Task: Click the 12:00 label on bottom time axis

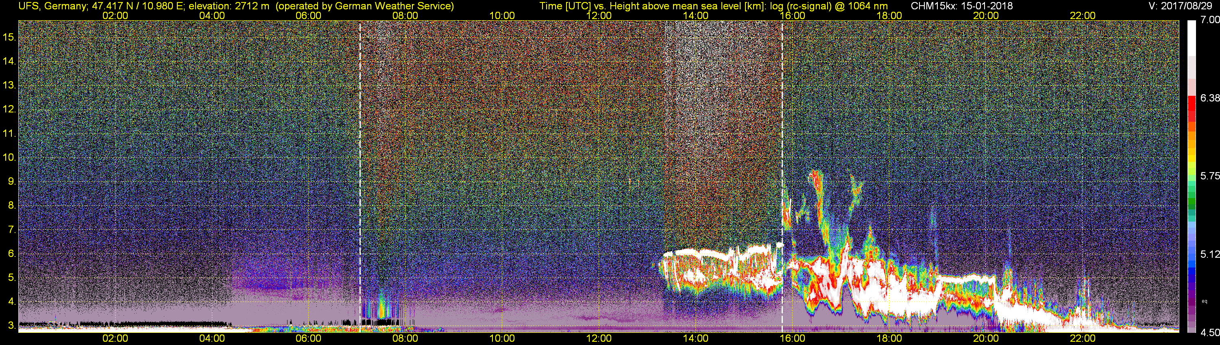Action: (x=599, y=339)
